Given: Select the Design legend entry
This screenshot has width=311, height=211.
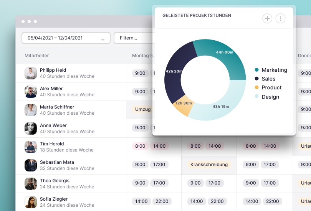Looking at the screenshot, I should tap(267, 97).
